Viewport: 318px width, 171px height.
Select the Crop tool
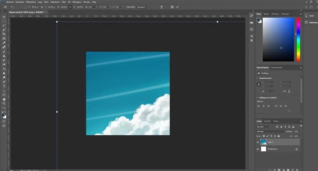point(4,34)
